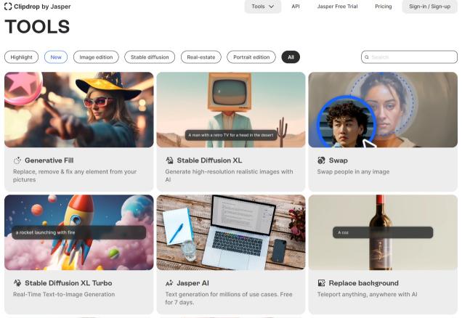Click the Stable Diffusion XL Turbo icon
This screenshot has width=462, height=318.
point(17,282)
